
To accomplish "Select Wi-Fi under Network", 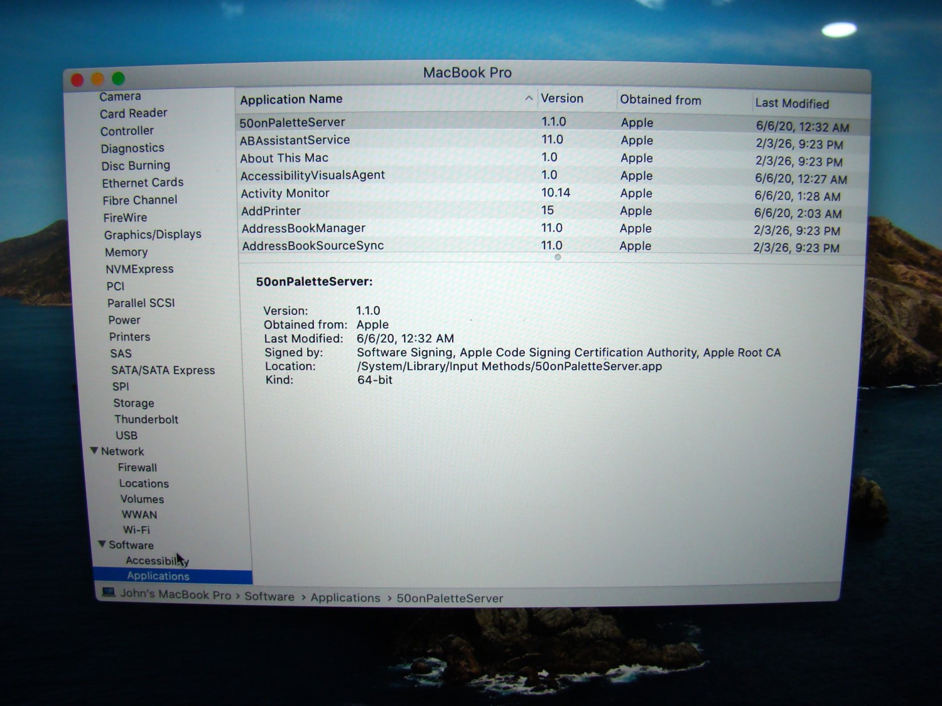I will 136,530.
